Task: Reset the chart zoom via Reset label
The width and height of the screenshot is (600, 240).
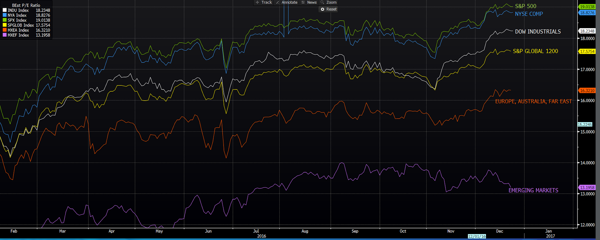Action: pyautogui.click(x=331, y=9)
